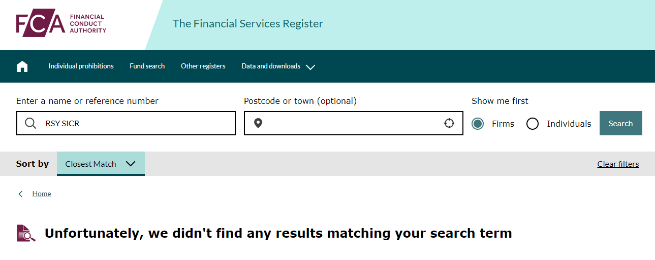Select the Individuals radio button
655x260 pixels.
click(x=533, y=124)
